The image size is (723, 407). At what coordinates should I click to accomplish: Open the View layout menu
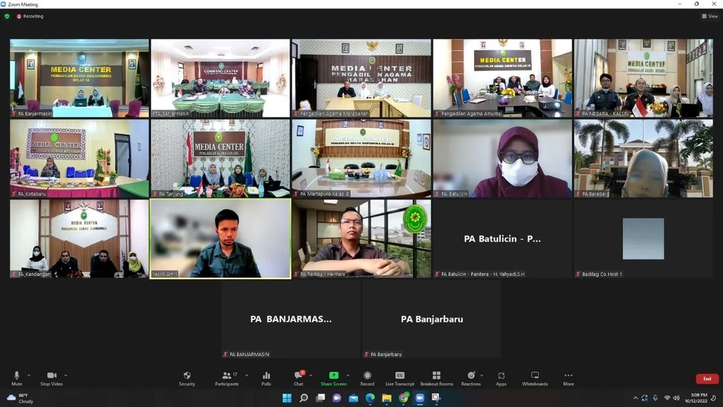click(710, 16)
